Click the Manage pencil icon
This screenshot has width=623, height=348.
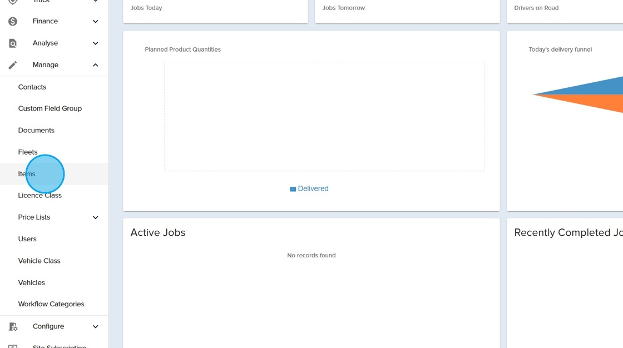point(13,65)
